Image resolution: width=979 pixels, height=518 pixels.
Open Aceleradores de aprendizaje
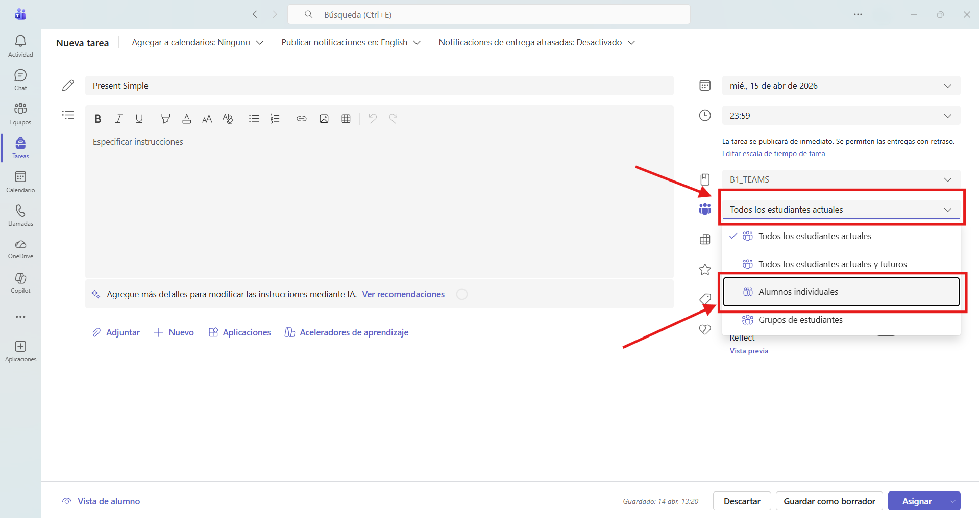pyautogui.click(x=347, y=332)
